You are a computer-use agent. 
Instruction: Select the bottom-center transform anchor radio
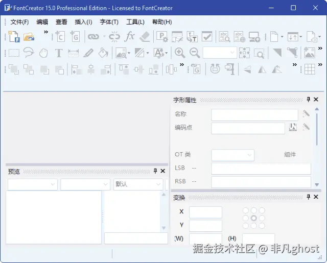[x=254, y=226]
